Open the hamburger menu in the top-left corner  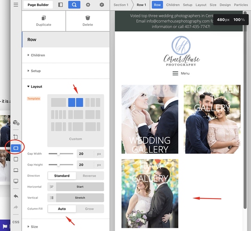click(x=16, y=5)
